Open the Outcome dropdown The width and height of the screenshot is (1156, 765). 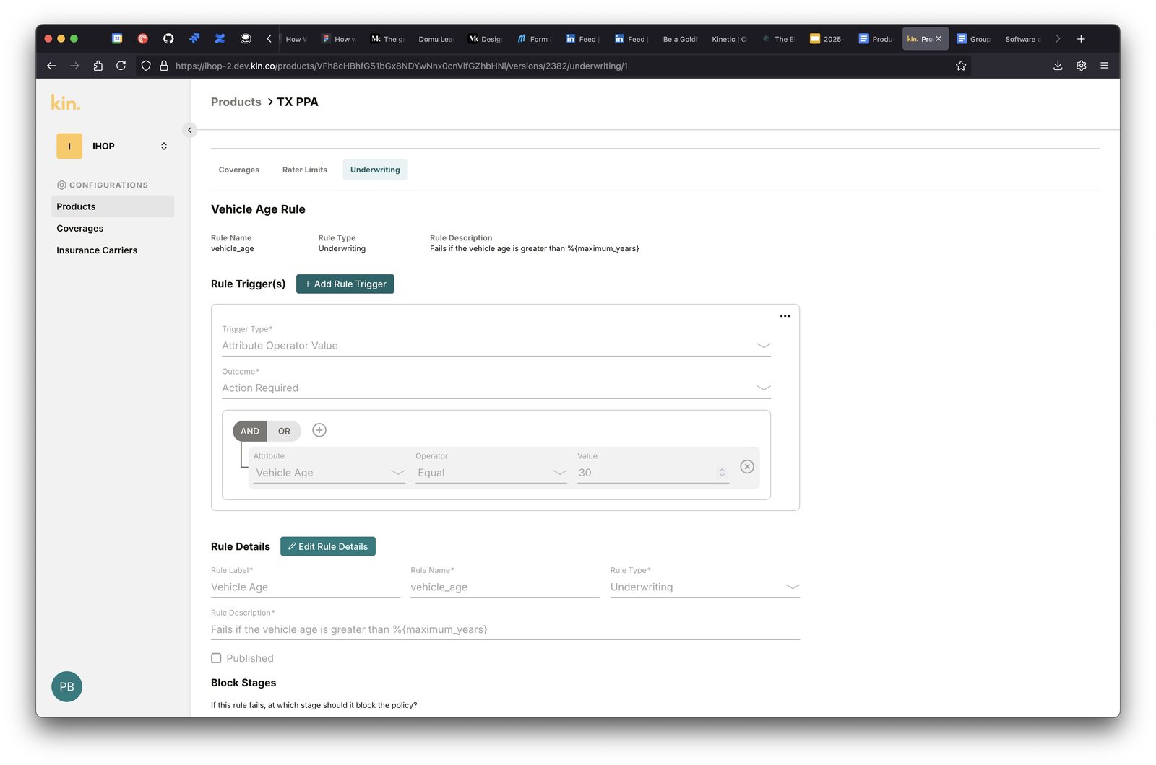point(496,388)
